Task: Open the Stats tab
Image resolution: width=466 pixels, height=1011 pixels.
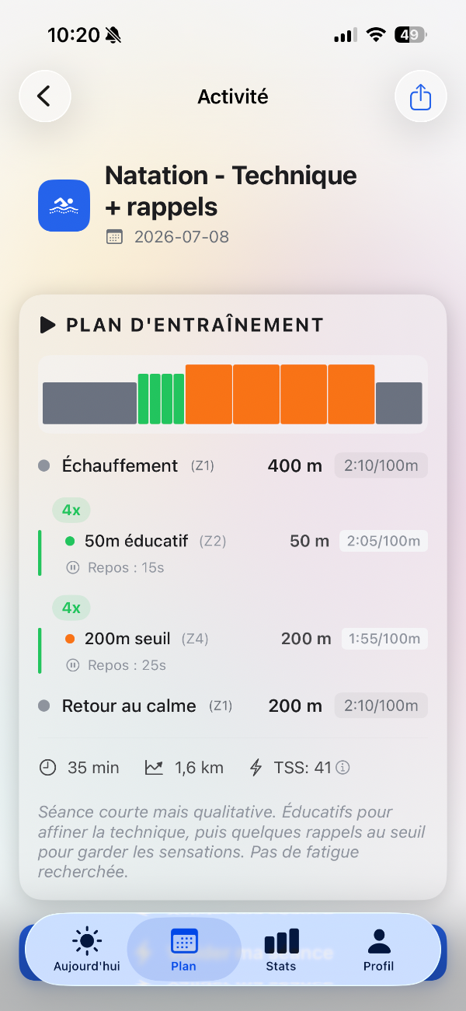Action: 281,949
